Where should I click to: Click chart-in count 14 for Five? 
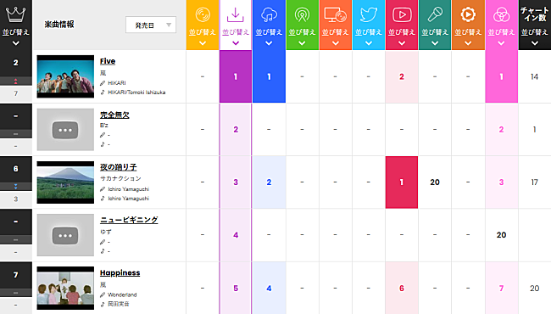[535, 76]
